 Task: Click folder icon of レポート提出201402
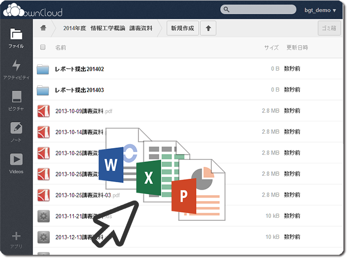point(43,69)
